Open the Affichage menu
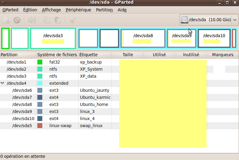Image resolution: width=239 pixels, height=160 pixels. [x=51, y=10]
